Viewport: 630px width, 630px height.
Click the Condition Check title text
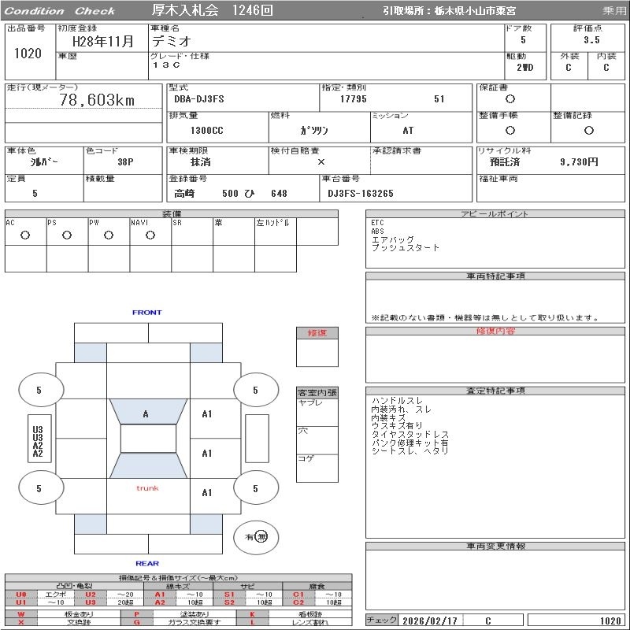point(60,11)
